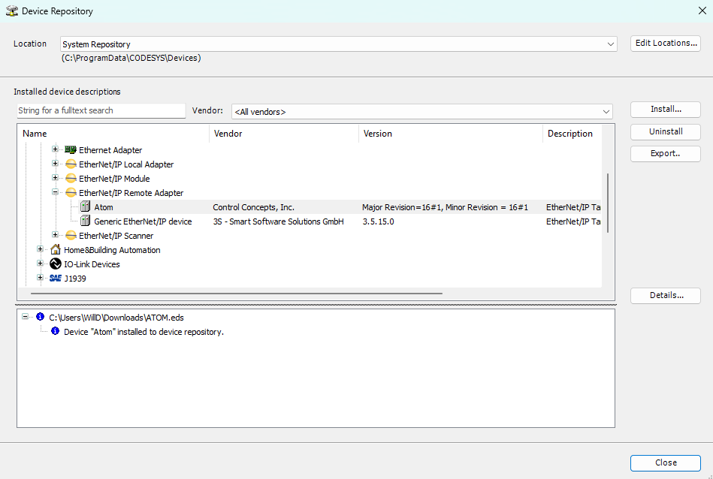This screenshot has width=713, height=479.
Task: Click the Ethernet Adapter device icon
Action: pyautogui.click(x=69, y=149)
